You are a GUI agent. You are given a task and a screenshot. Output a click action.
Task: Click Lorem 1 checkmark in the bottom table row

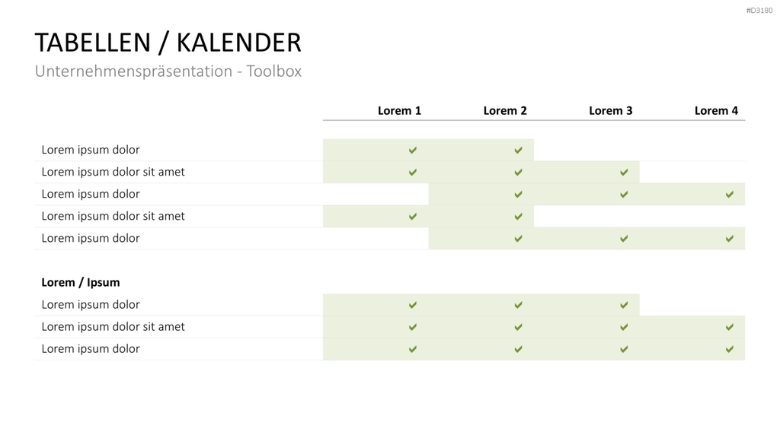tap(413, 349)
